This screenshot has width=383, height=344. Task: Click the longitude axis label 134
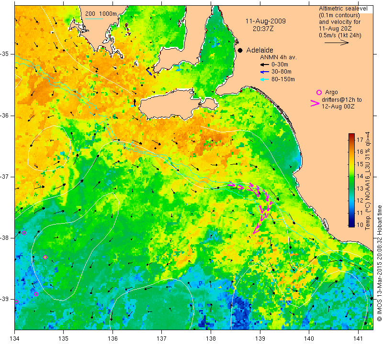pos(15,339)
